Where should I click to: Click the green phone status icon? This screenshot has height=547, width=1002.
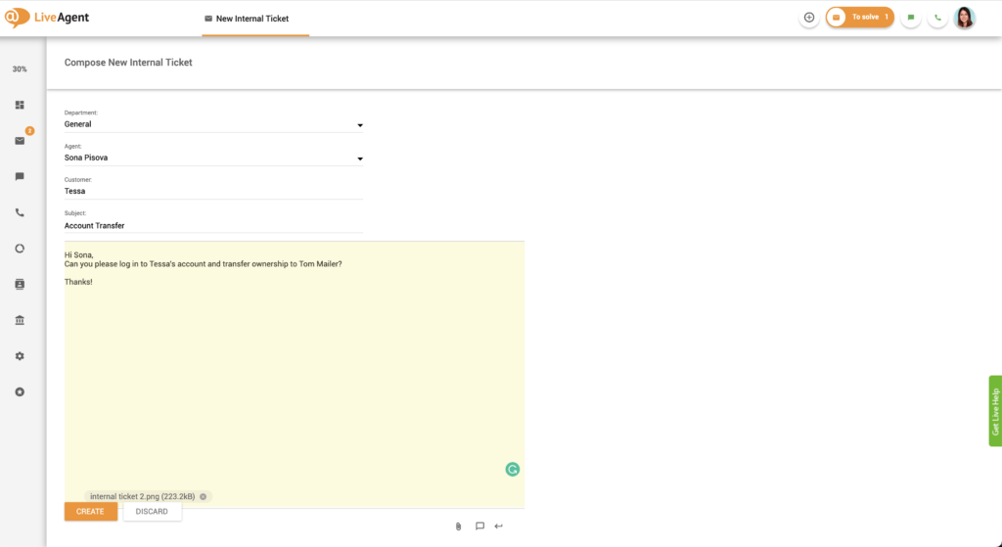coord(937,18)
